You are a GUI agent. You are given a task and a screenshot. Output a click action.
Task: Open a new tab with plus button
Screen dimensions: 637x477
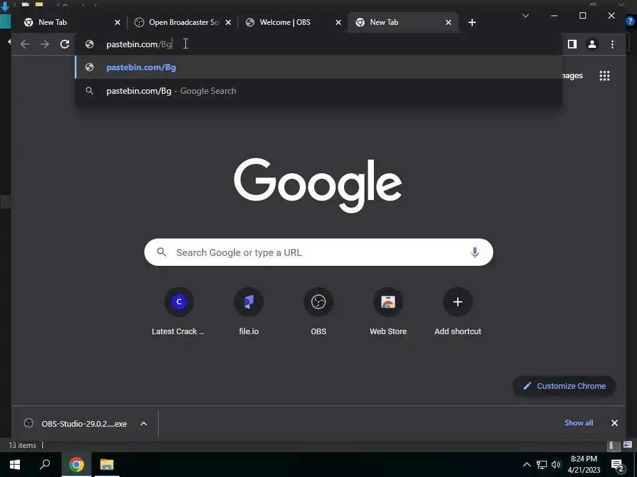472,22
